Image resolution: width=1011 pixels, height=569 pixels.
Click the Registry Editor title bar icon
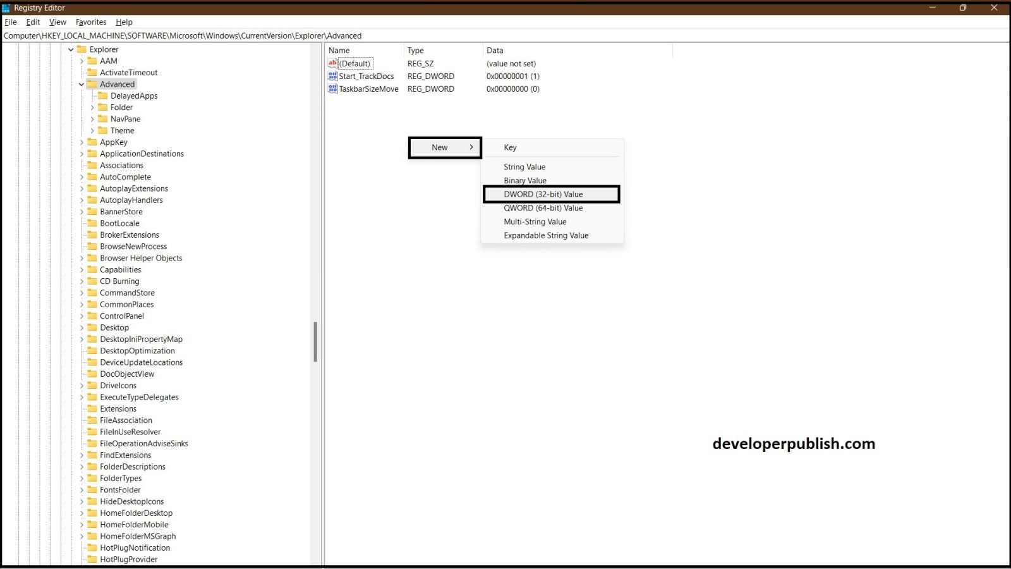pyautogui.click(x=6, y=8)
